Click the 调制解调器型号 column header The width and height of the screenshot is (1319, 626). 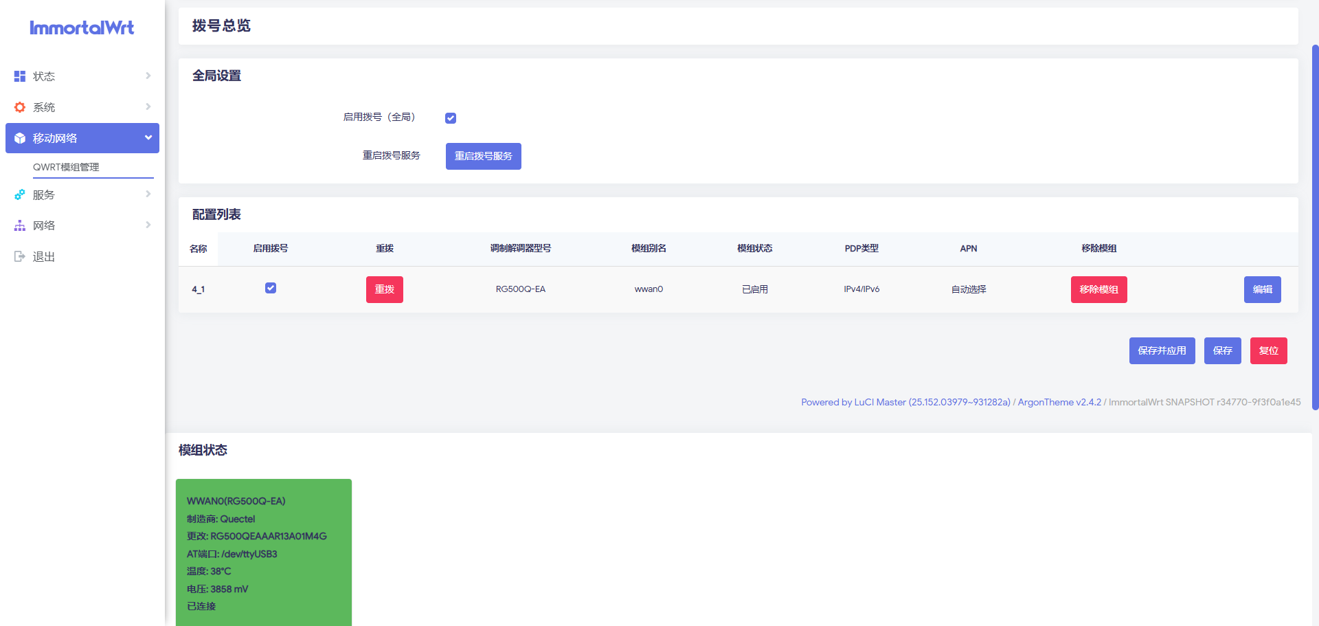click(521, 248)
